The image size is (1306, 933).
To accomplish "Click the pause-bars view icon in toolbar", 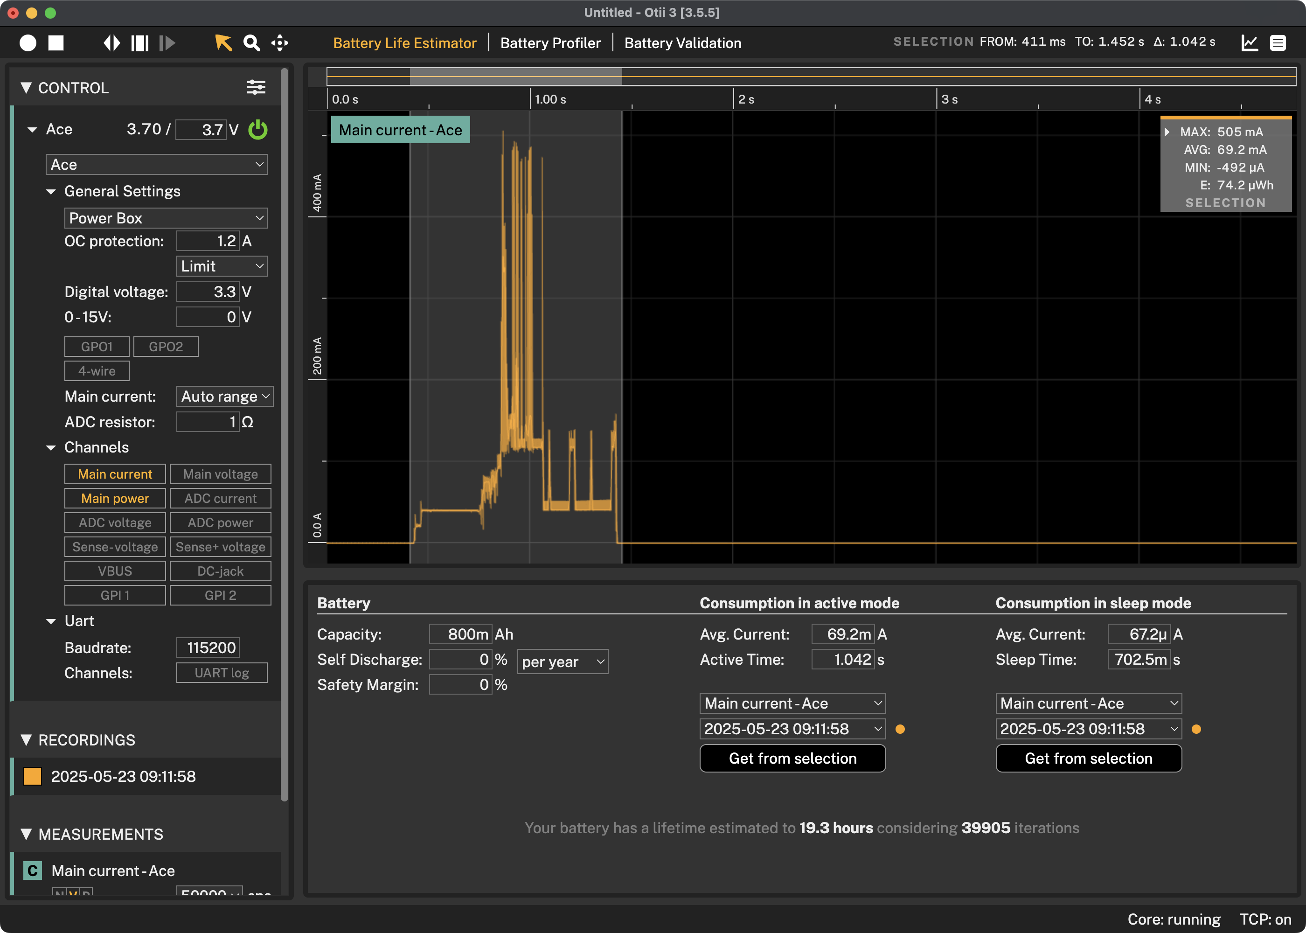I will [139, 43].
